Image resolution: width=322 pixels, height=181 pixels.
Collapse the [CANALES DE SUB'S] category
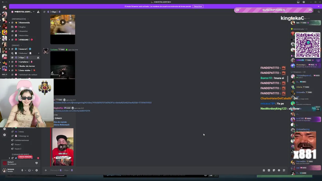(x=22, y=154)
